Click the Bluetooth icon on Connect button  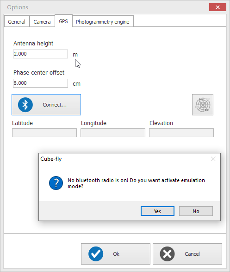pyautogui.click(x=25, y=105)
